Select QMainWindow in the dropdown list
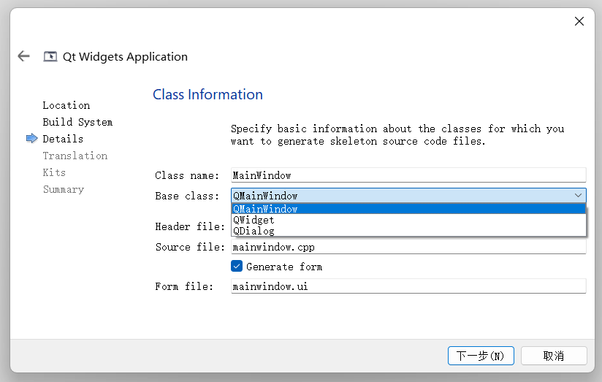The height and width of the screenshot is (382, 602). click(x=408, y=209)
